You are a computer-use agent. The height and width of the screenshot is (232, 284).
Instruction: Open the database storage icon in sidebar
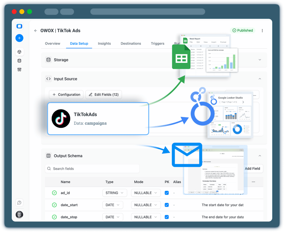tap(19, 61)
